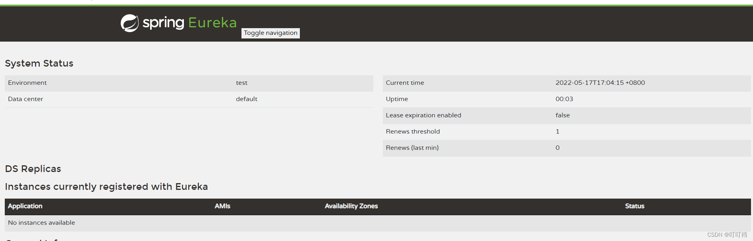
Task: Select the Renews (last min) value 0
Action: 558,148
